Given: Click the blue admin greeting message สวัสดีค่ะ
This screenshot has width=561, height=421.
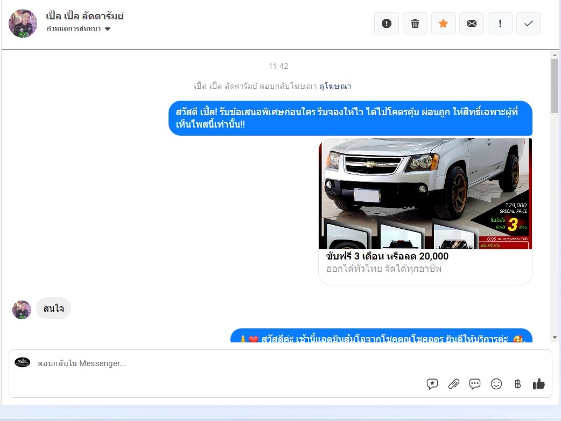Looking at the screenshot, I should pyautogui.click(x=381, y=336).
